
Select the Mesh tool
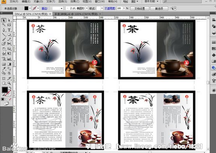point(4,64)
